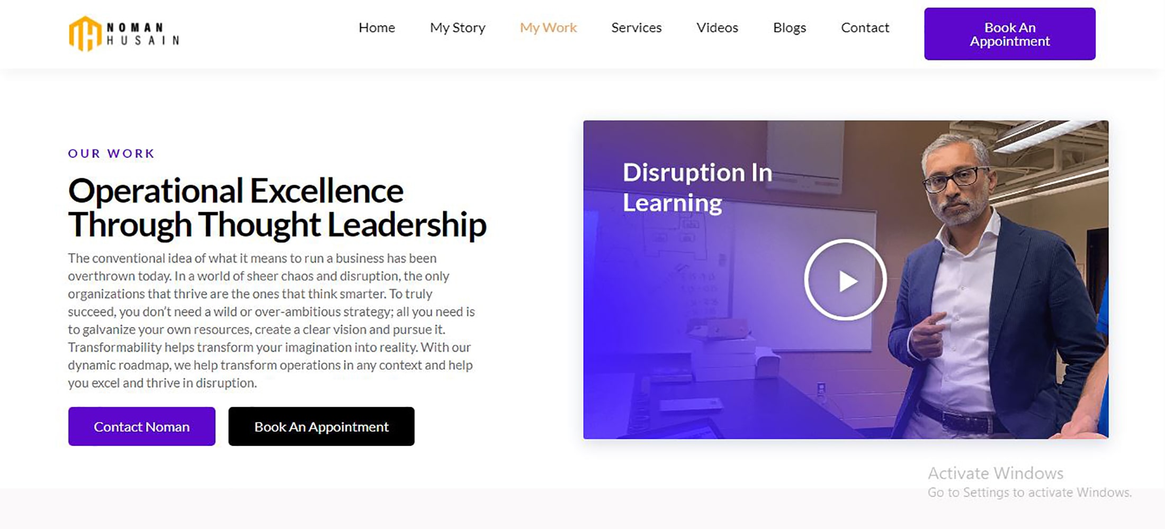Click the OUR WORK section label
The image size is (1165, 529).
[111, 153]
